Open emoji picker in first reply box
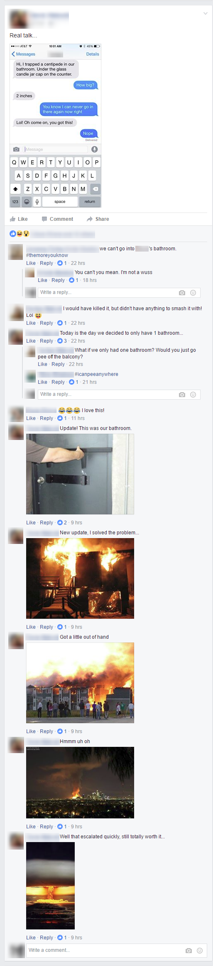Screen dimensions: 213x966 193,293
